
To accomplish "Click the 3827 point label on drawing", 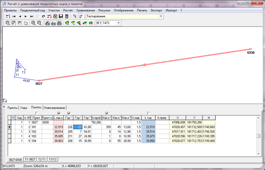I will click(39, 84).
